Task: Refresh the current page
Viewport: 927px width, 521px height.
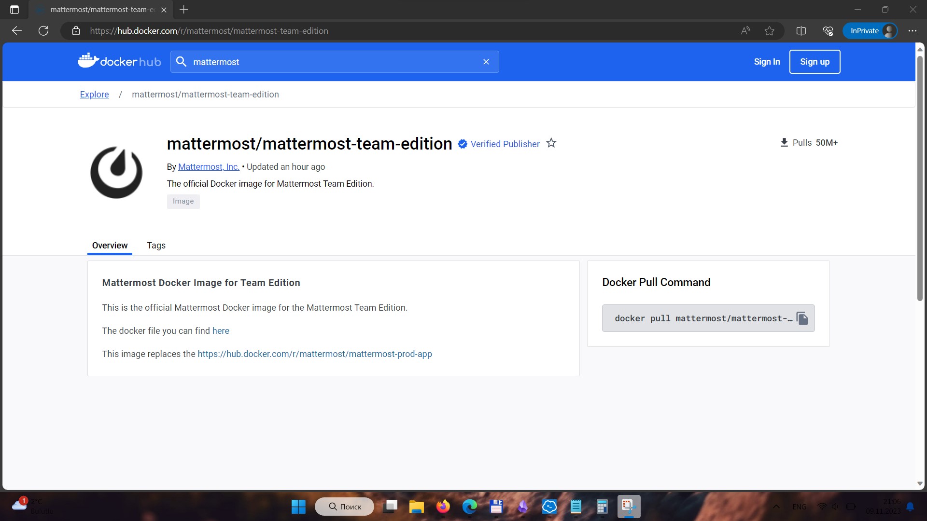Action: coord(43,31)
